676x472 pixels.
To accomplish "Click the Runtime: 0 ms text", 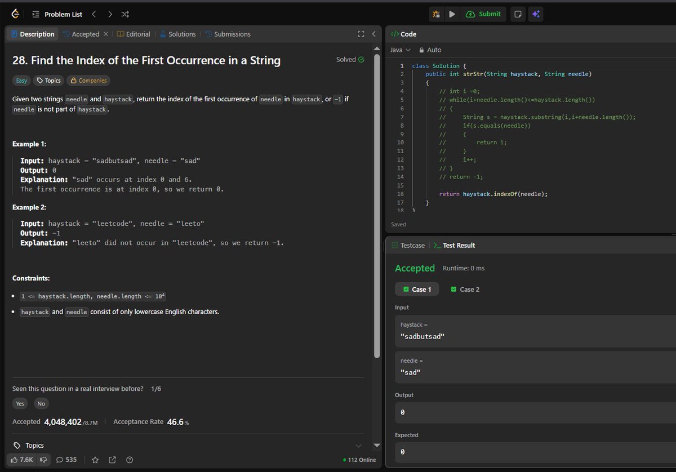I will click(464, 269).
